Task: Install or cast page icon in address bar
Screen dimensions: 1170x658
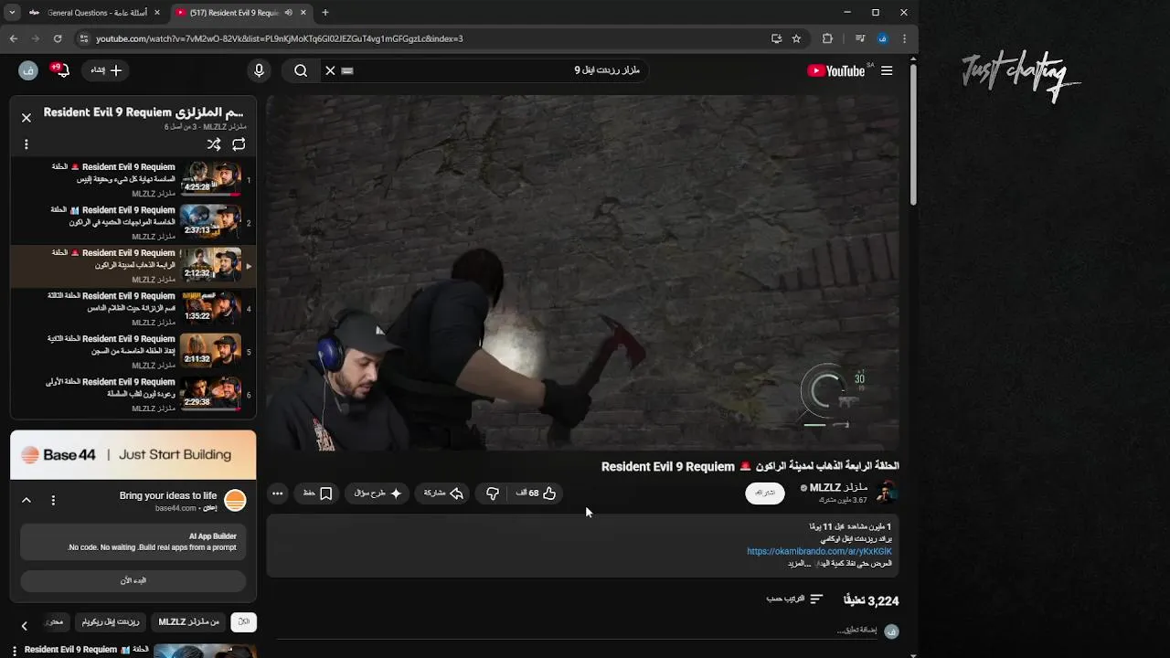Action: (x=776, y=38)
